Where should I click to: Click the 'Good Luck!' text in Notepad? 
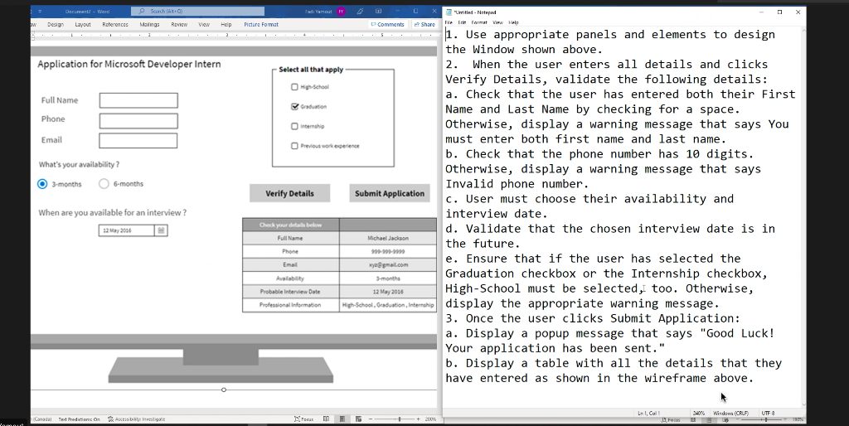click(x=740, y=333)
